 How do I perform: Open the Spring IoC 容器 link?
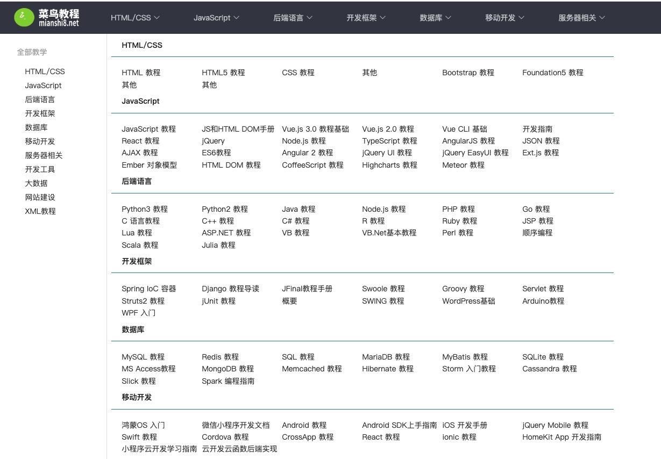tap(149, 289)
